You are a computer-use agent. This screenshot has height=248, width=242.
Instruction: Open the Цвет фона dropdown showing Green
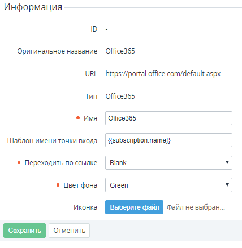(168, 185)
